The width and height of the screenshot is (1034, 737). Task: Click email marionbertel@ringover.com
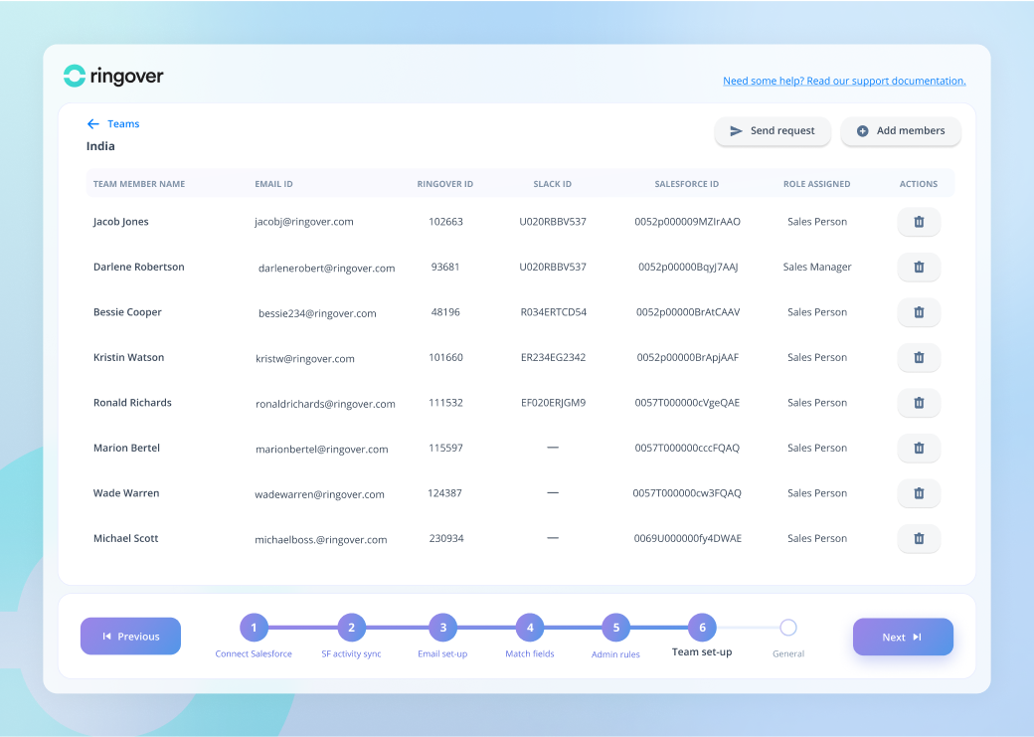click(x=322, y=450)
